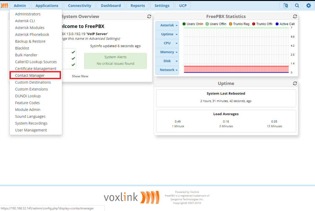Click the statistics chart area

click(236, 50)
